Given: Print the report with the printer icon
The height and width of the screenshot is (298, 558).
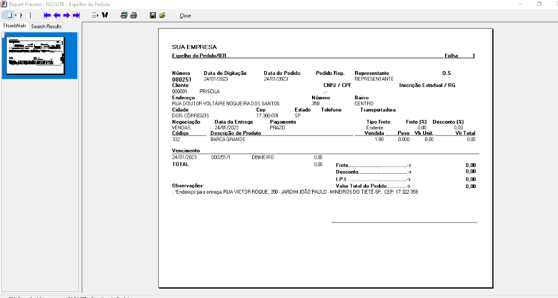Looking at the screenshot, I should 134,16.
